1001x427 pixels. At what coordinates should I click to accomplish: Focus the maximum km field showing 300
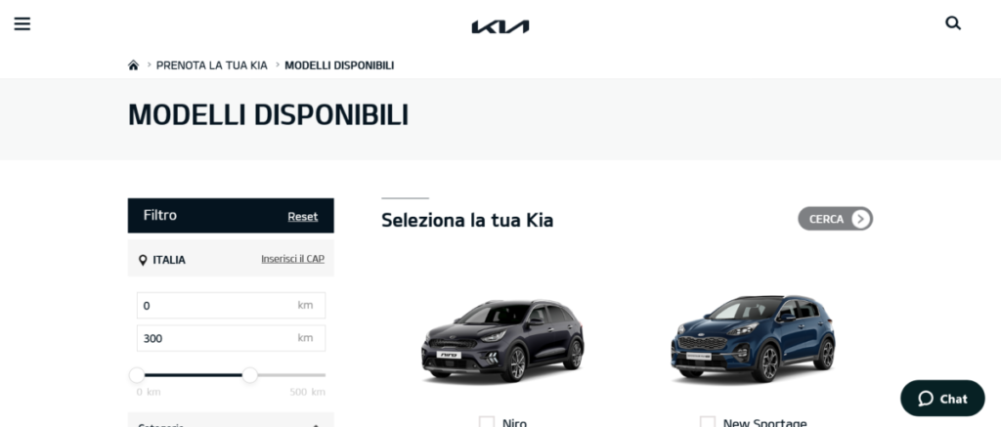231,338
